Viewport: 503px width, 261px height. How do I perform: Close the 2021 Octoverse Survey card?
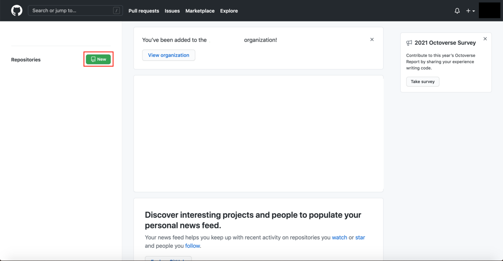(x=485, y=39)
